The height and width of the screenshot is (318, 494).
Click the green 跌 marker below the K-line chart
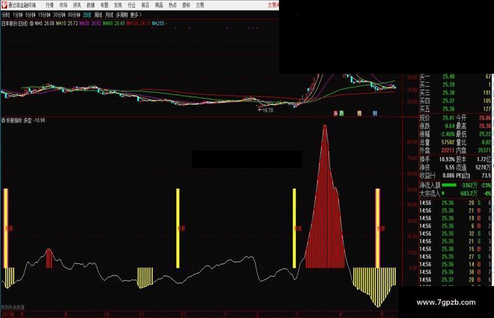(341, 114)
